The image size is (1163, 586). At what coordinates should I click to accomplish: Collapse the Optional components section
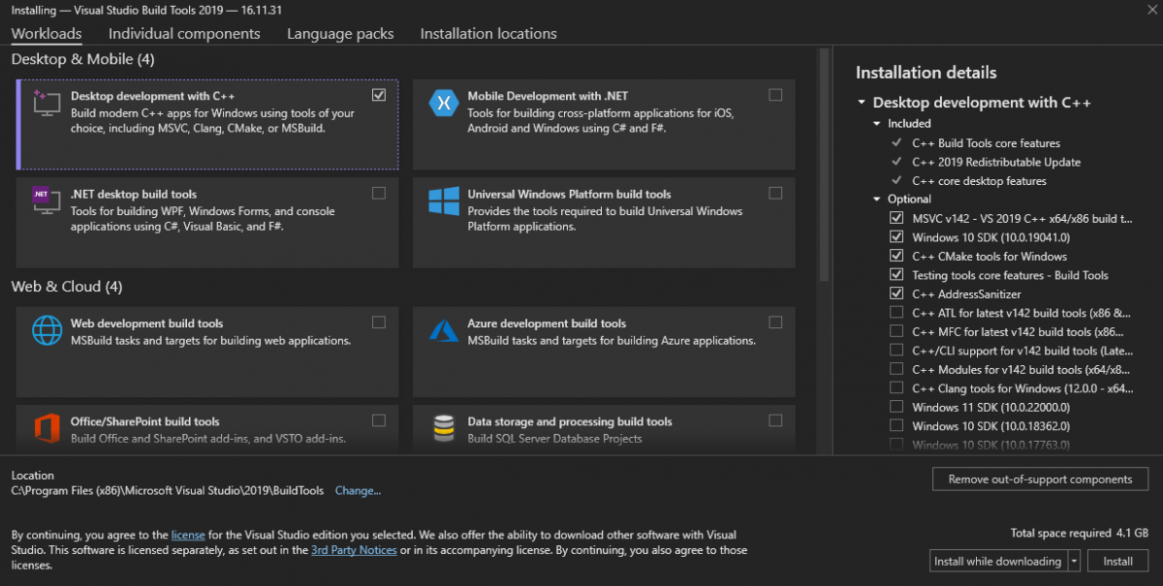coord(877,200)
